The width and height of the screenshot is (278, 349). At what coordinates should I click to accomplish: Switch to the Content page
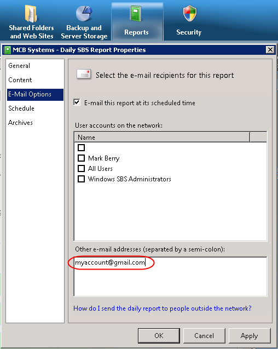(20, 80)
